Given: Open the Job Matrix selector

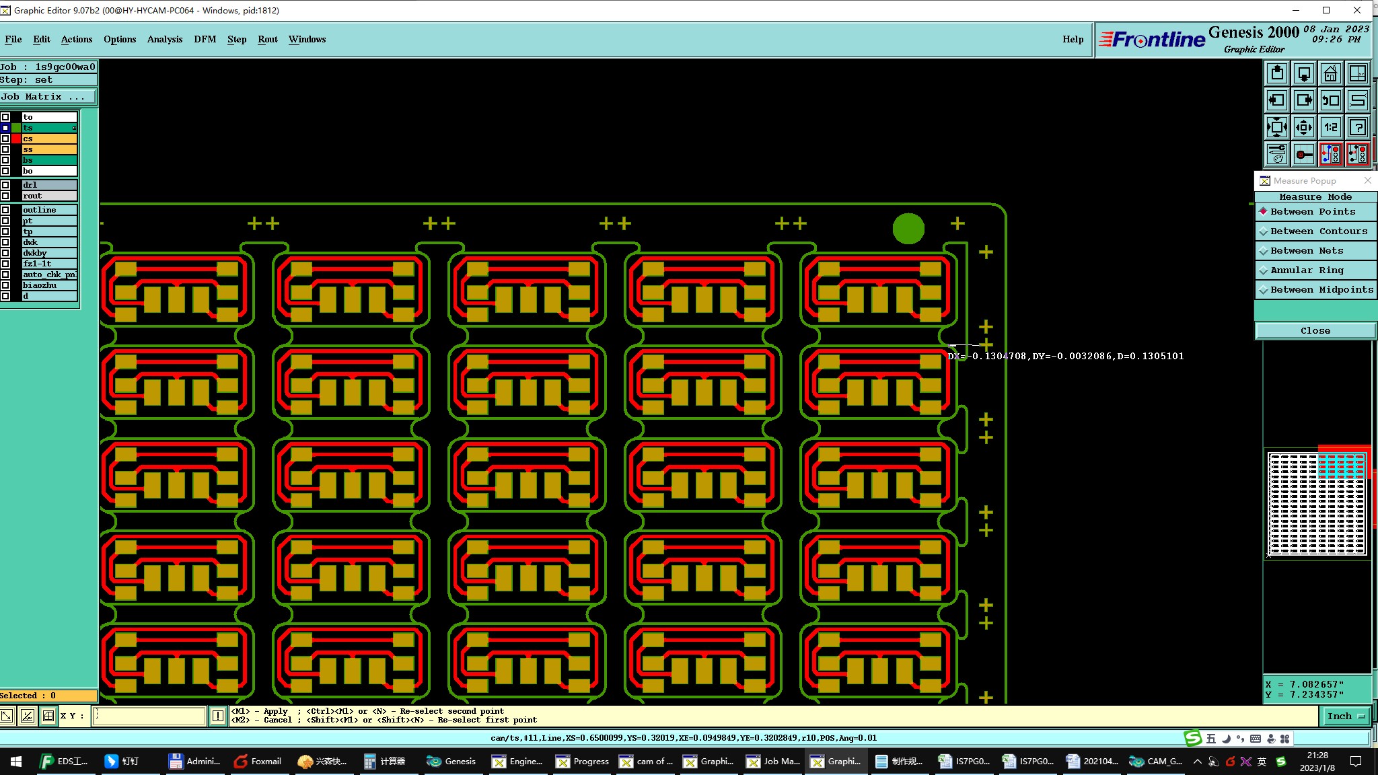Looking at the screenshot, I should pyautogui.click(x=47, y=97).
